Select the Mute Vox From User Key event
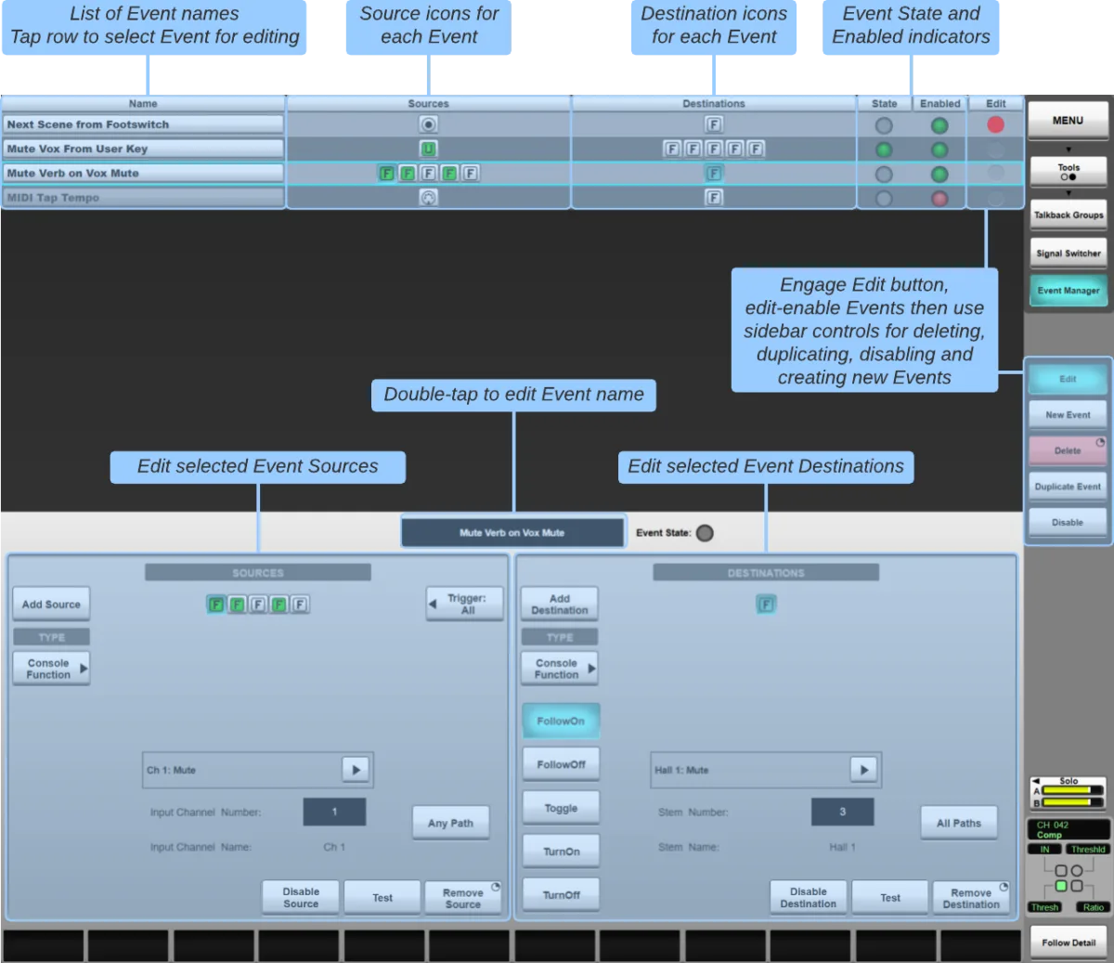 [143, 149]
